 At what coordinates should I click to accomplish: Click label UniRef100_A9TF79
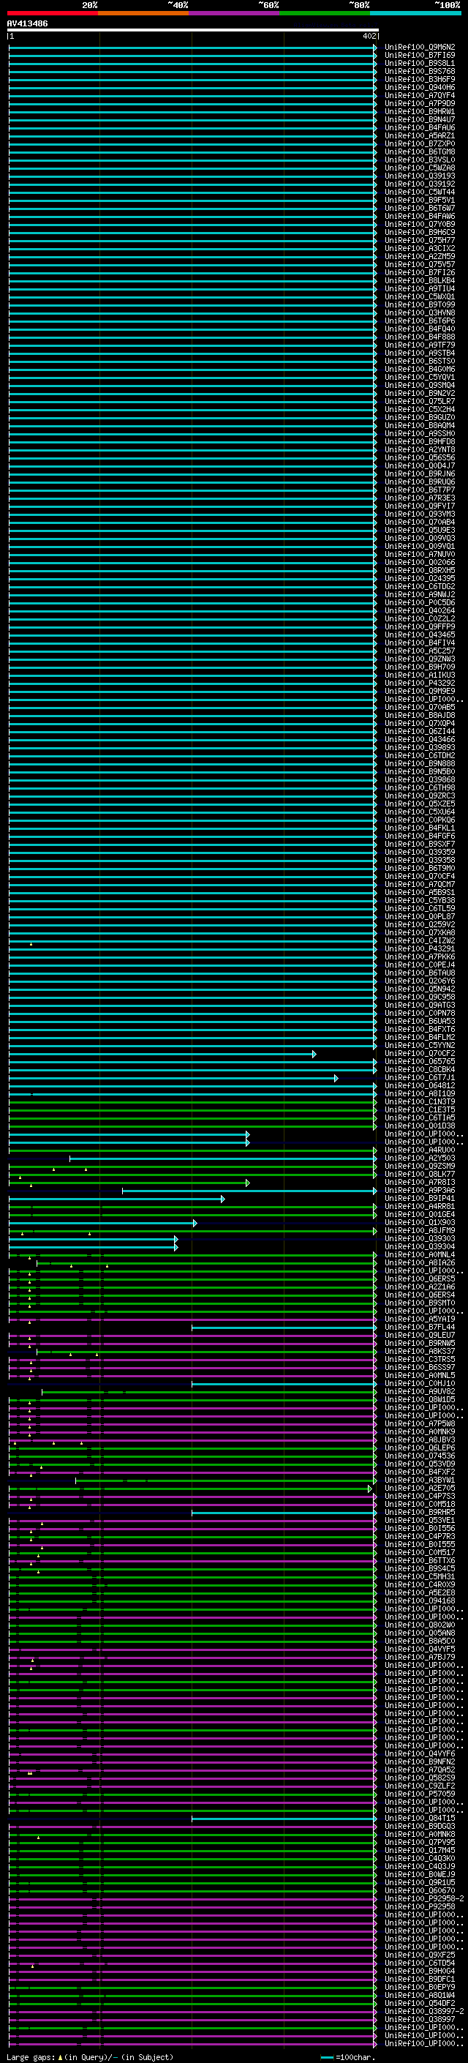420,345
